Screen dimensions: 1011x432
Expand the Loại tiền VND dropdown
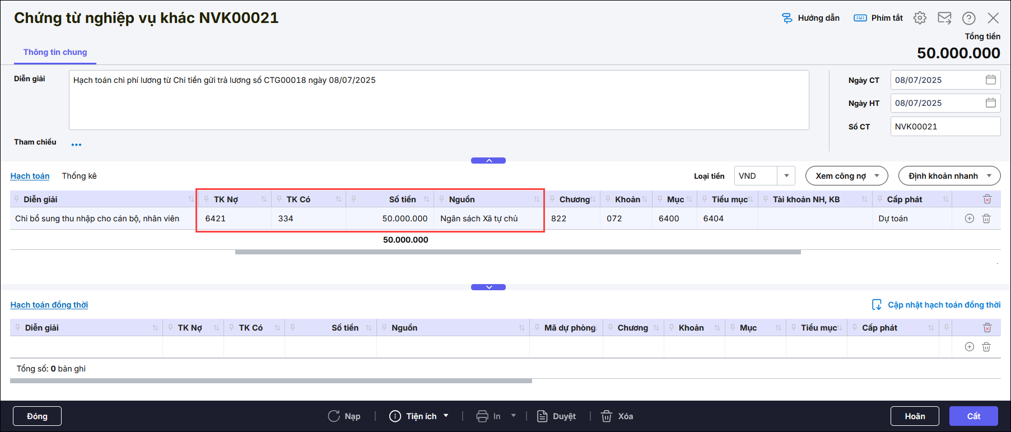(786, 176)
